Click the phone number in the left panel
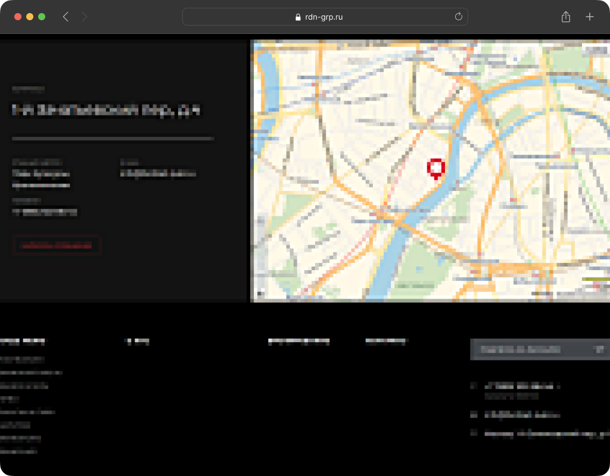610x476 pixels. tap(45, 212)
